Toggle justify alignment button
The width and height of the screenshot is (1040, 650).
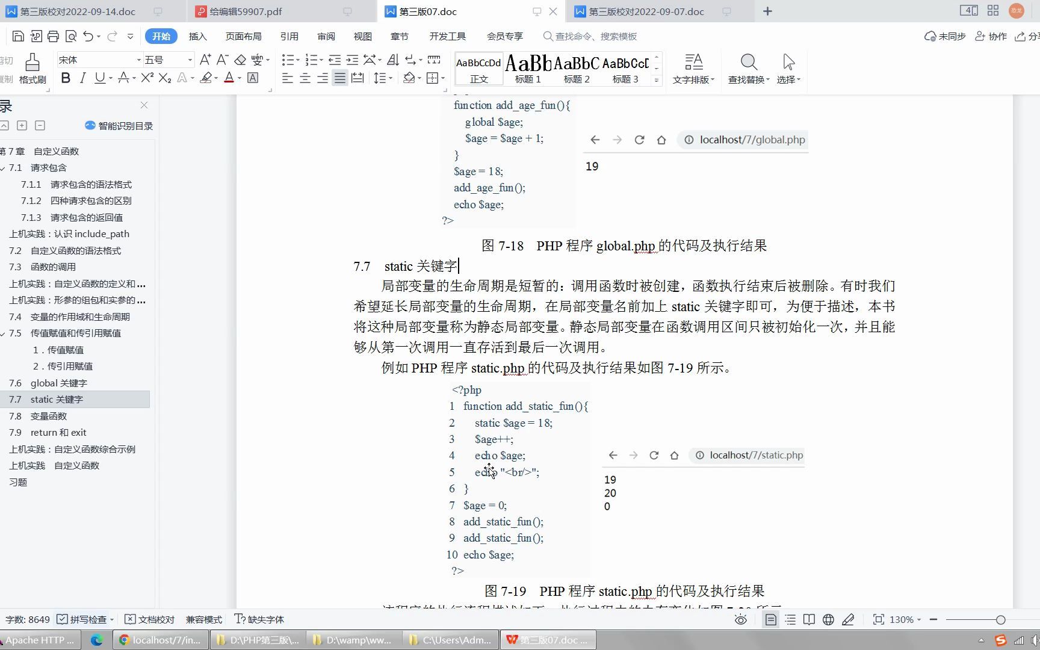pos(340,78)
